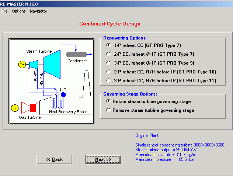
Task: Click the << Back button
Action: pyautogui.click(x=54, y=159)
